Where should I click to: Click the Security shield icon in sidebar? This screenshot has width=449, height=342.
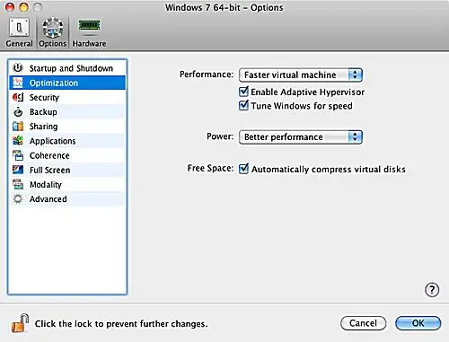tap(18, 97)
